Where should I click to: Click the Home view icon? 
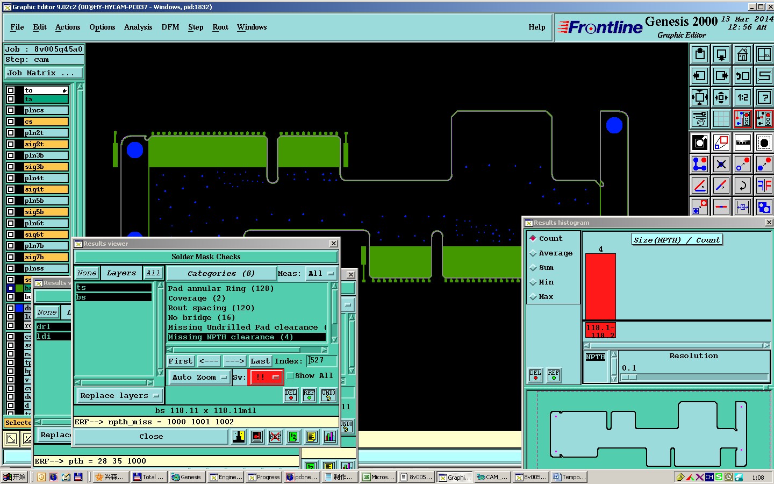point(743,54)
